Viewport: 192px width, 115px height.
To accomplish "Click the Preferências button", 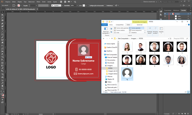I will pyautogui.click(x=110, y=5).
